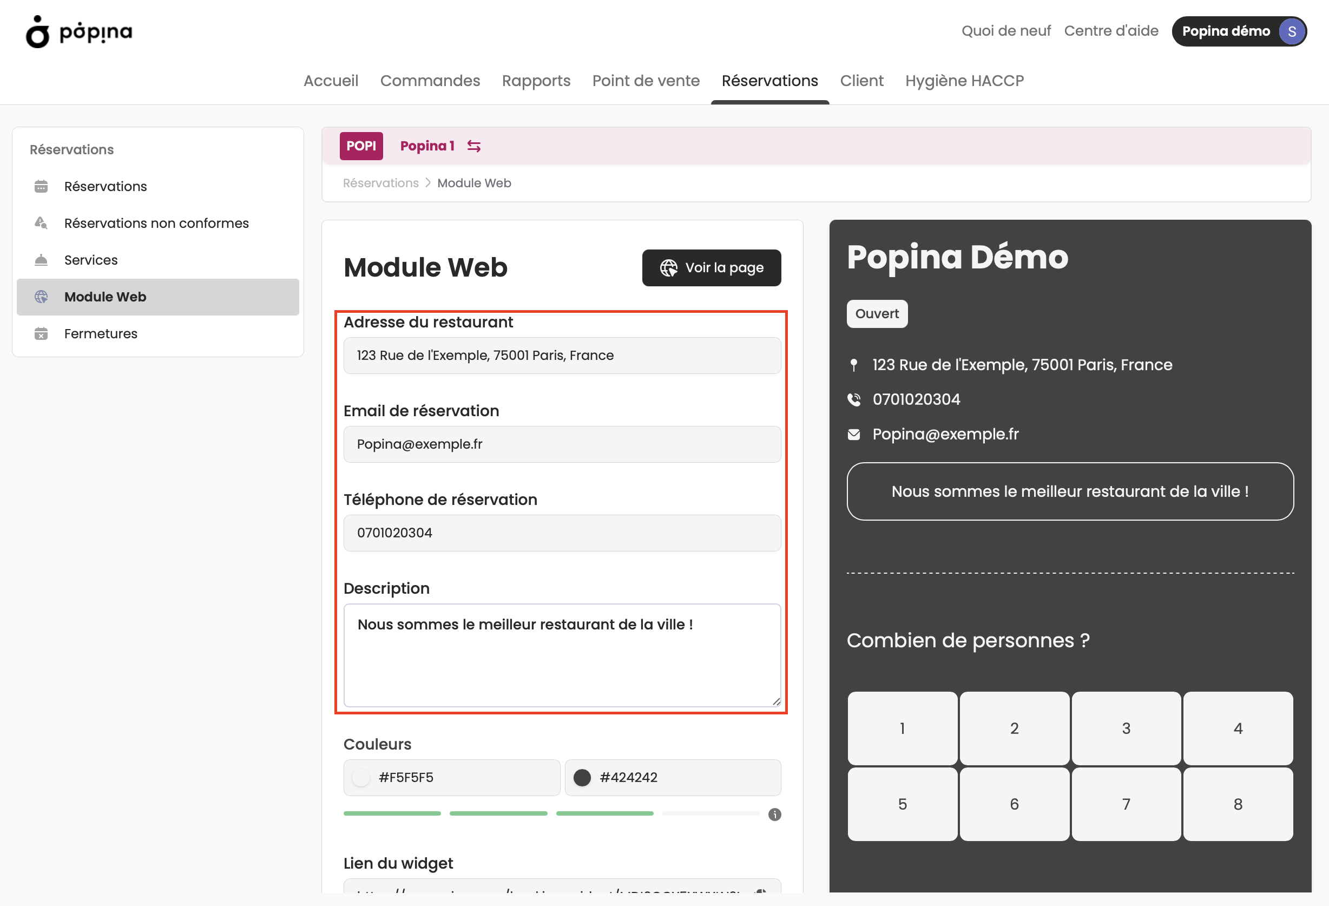Open Quoi de neuf link
This screenshot has width=1329, height=906.
tap(1006, 31)
